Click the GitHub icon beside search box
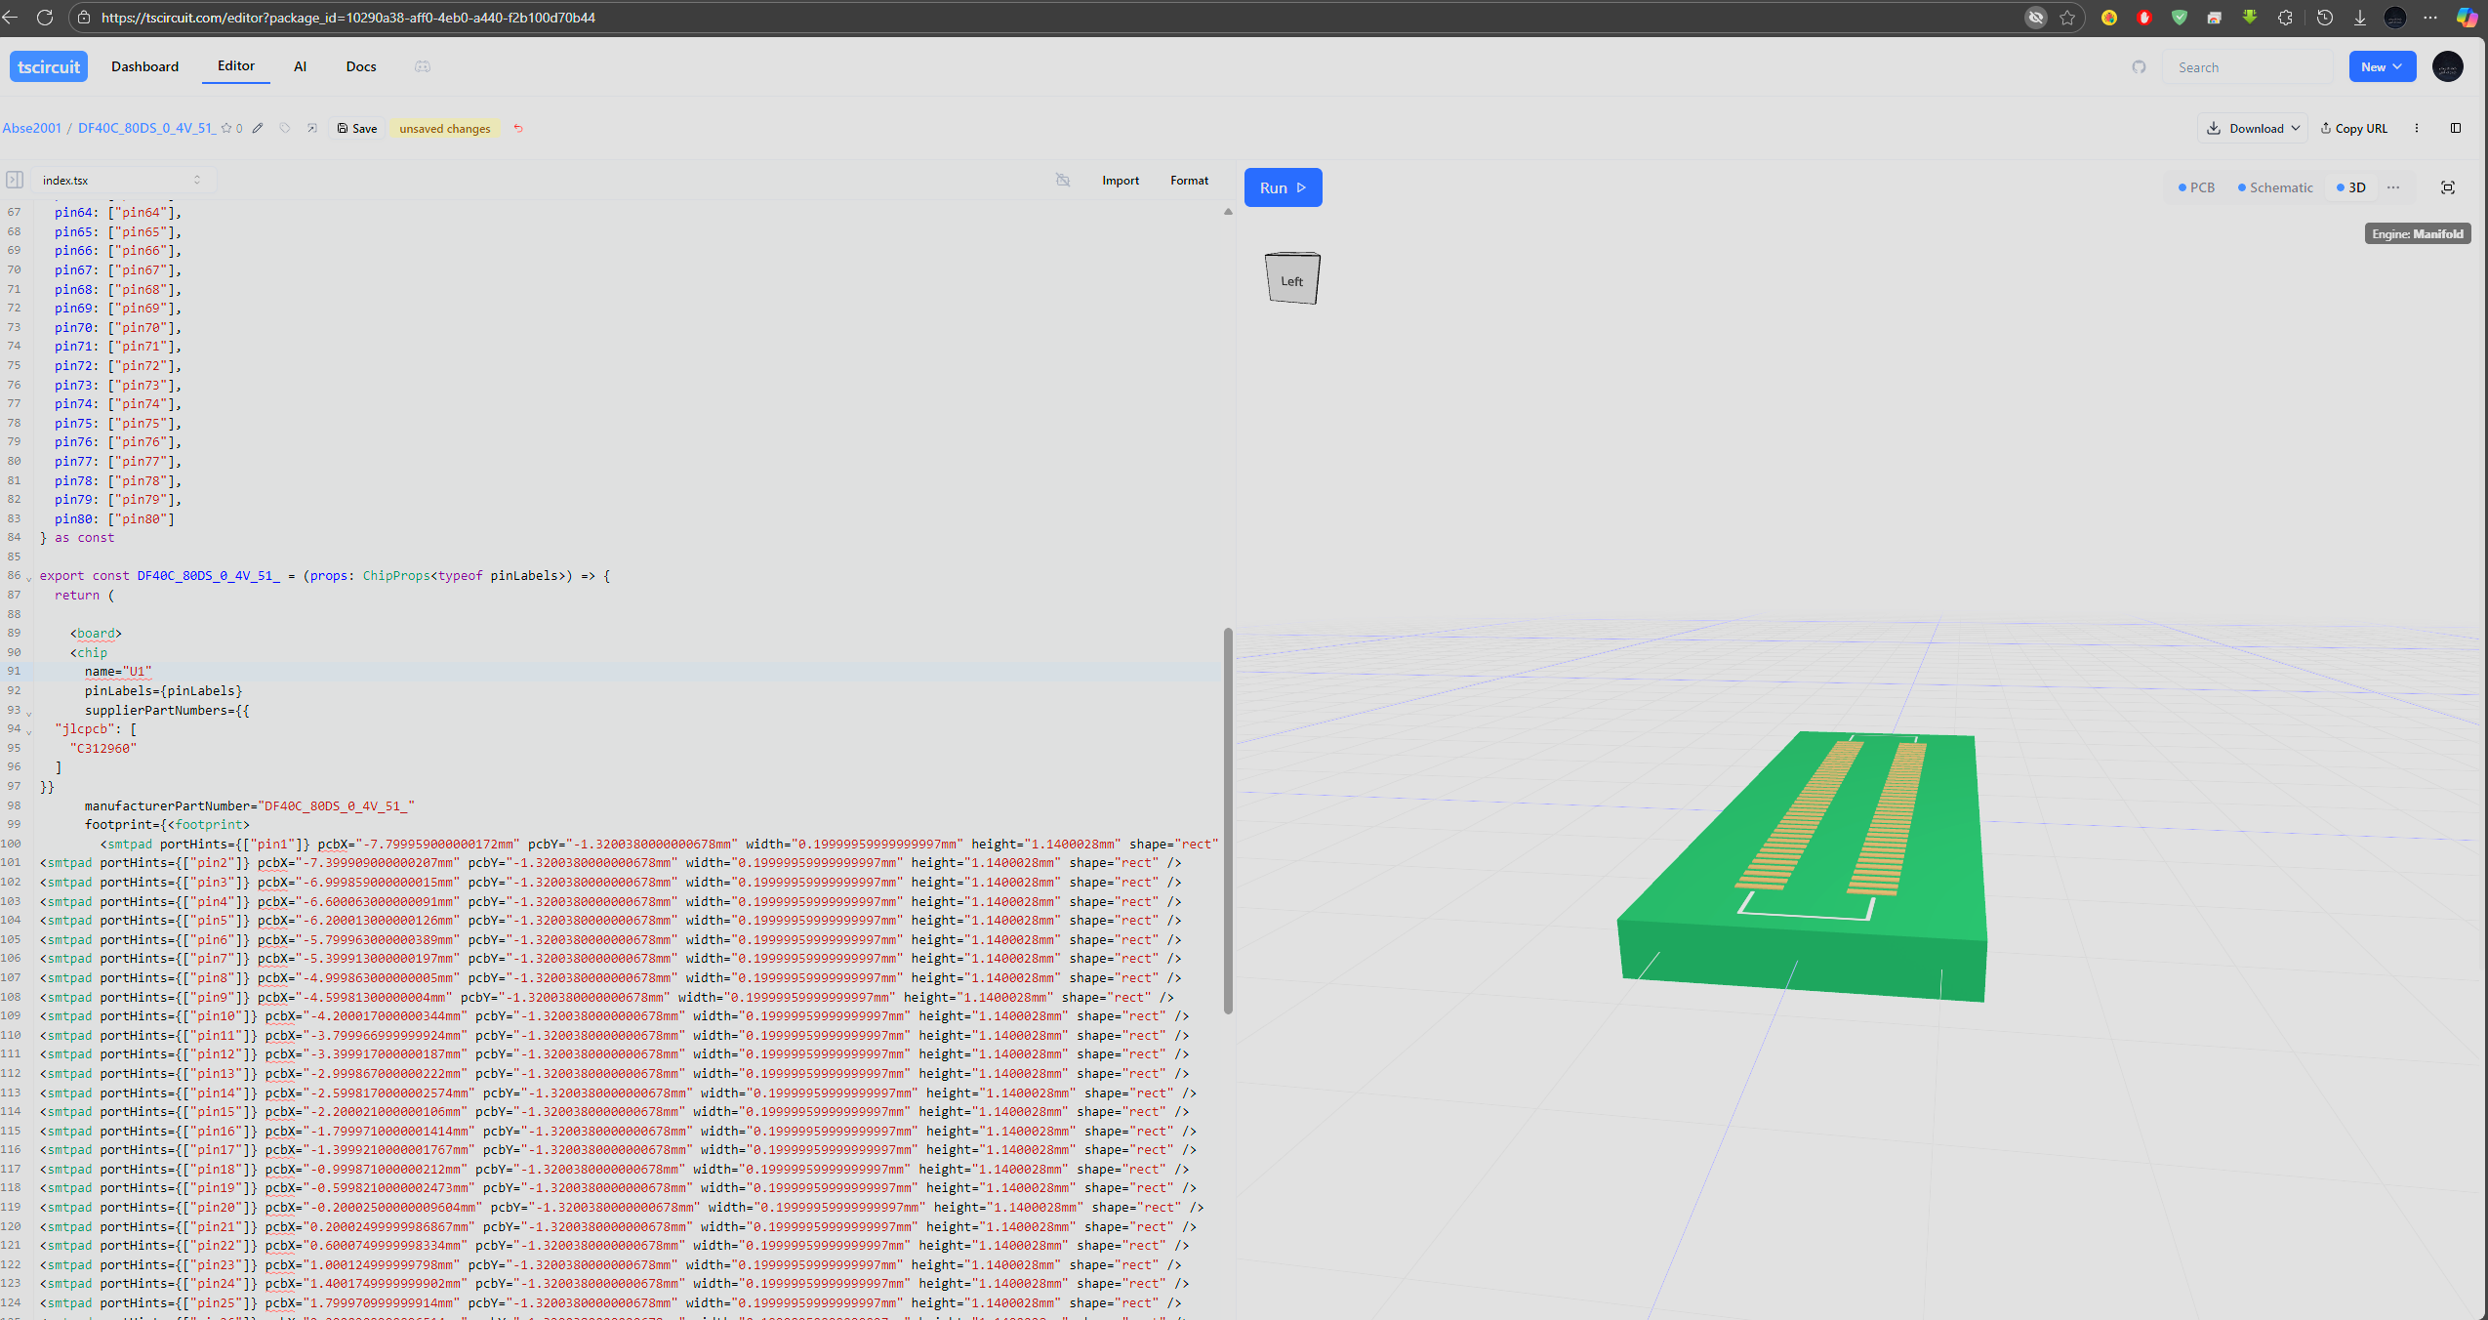This screenshot has width=2488, height=1320. (2139, 67)
